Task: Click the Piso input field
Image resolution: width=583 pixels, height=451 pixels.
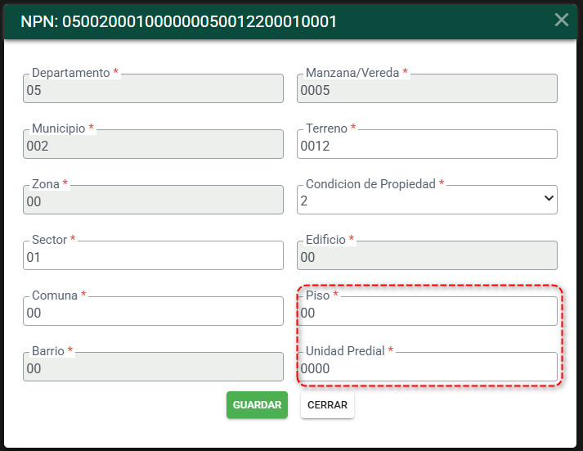Action: coord(427,311)
